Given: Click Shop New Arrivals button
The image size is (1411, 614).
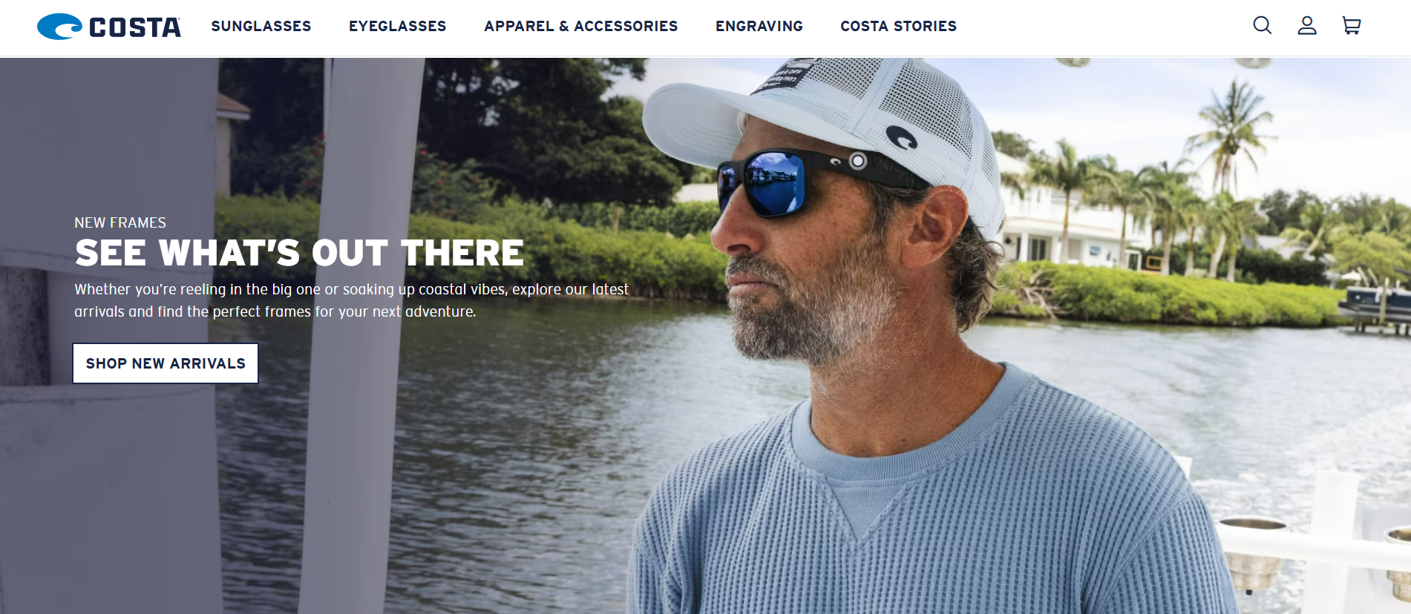Looking at the screenshot, I should coord(166,363).
